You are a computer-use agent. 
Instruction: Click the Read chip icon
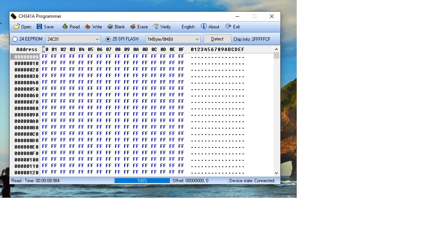coord(65,27)
